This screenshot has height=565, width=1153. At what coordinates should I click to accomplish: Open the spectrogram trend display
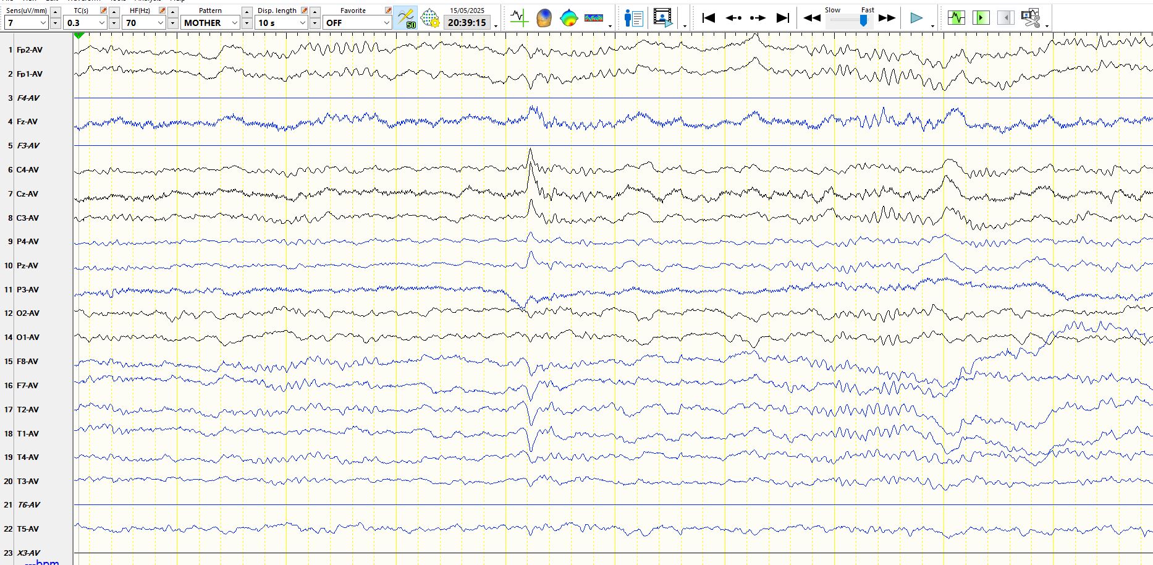[x=594, y=18]
